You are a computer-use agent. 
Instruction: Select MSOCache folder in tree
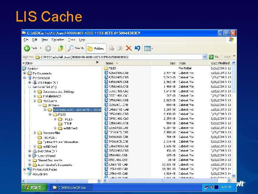tap(50, 101)
